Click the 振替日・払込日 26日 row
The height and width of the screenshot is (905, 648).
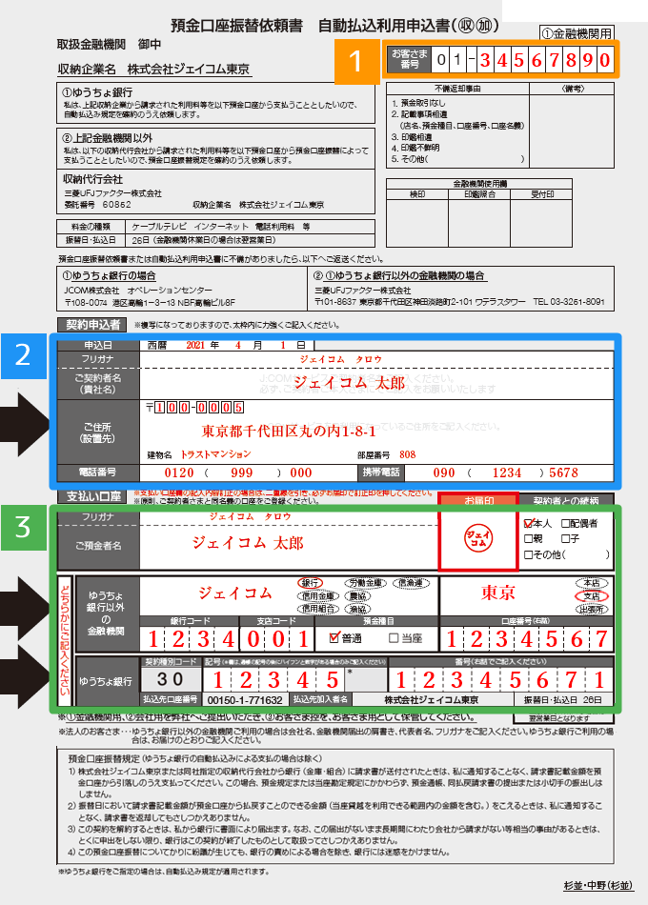click(x=216, y=239)
